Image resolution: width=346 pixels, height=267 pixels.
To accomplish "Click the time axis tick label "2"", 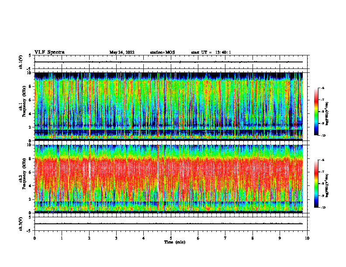I will (x=89, y=238).
